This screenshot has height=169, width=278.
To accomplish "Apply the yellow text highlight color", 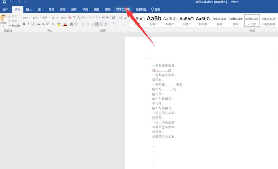I will pyautogui.click(x=59, y=24).
